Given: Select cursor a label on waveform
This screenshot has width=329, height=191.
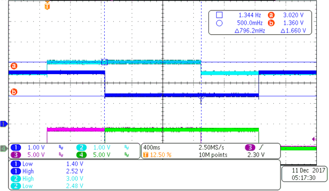Looking at the screenshot, I should point(14,66).
